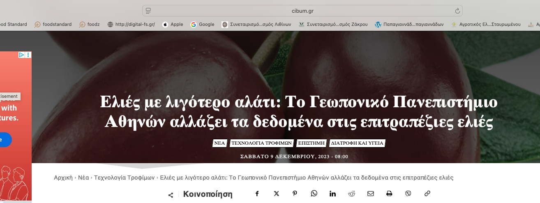Go to Αρχική in the breadcrumb
Screen dimensions: 540x203
[x=63, y=178]
